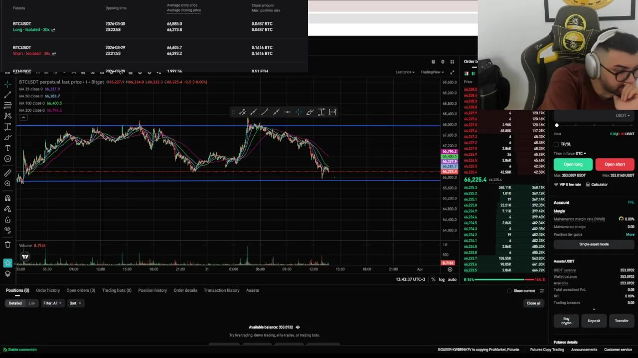Click the Open long button
Image resolution: width=638 pixels, height=358 pixels.
[x=573, y=165]
